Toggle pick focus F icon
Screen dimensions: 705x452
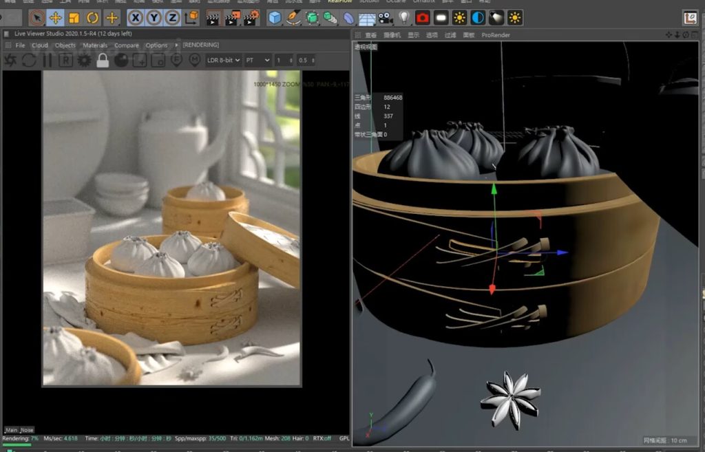click(176, 60)
